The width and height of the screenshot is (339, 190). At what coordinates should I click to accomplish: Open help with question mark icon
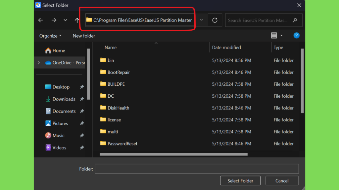(296, 35)
